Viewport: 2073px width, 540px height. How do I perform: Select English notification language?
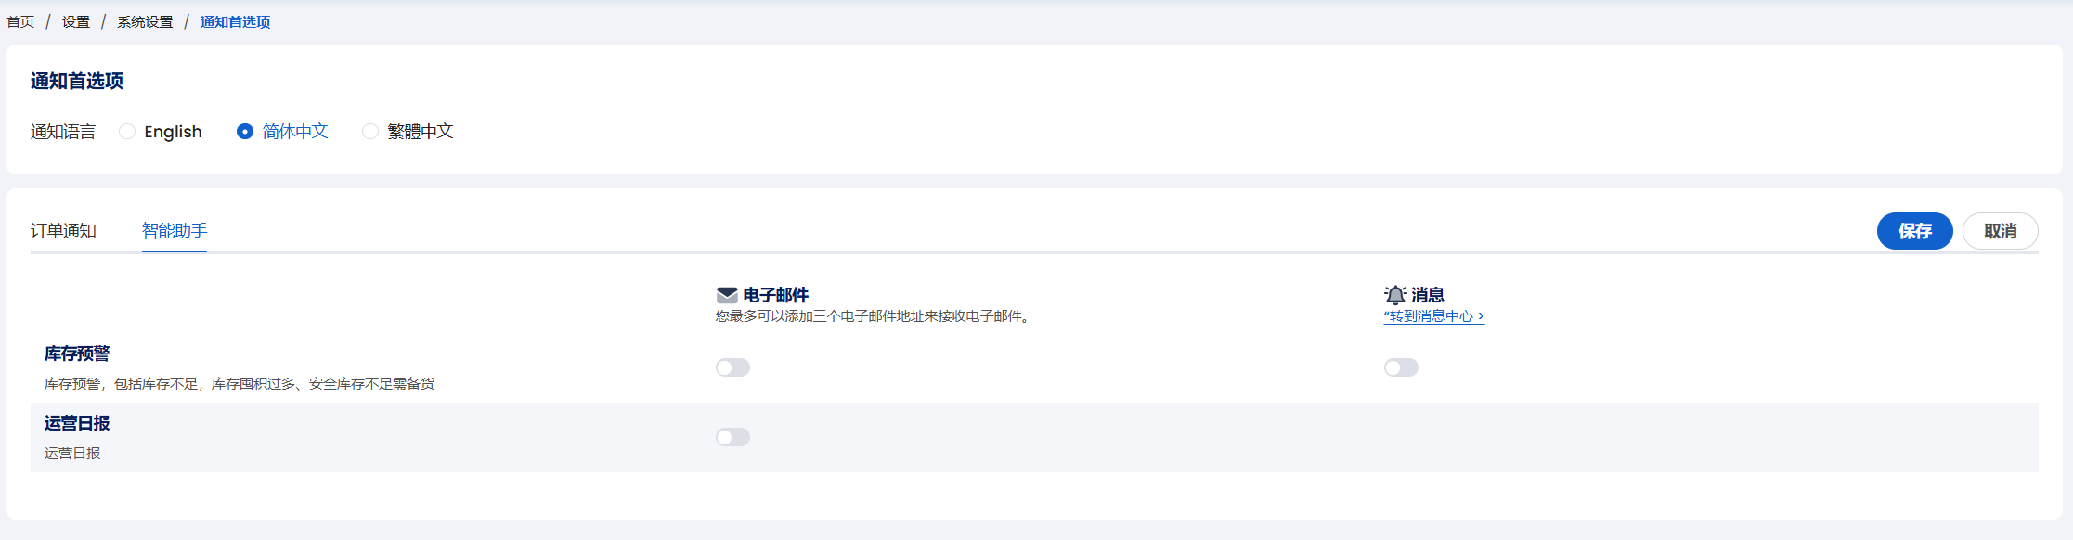[x=161, y=132]
